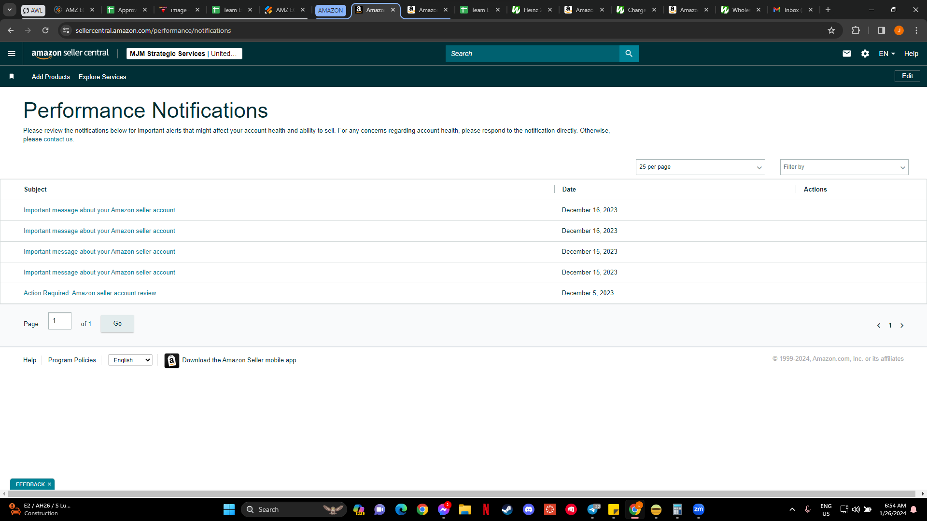Viewport: 927px width, 521px height.
Task: Open a new browser tab
Action: 828,10
